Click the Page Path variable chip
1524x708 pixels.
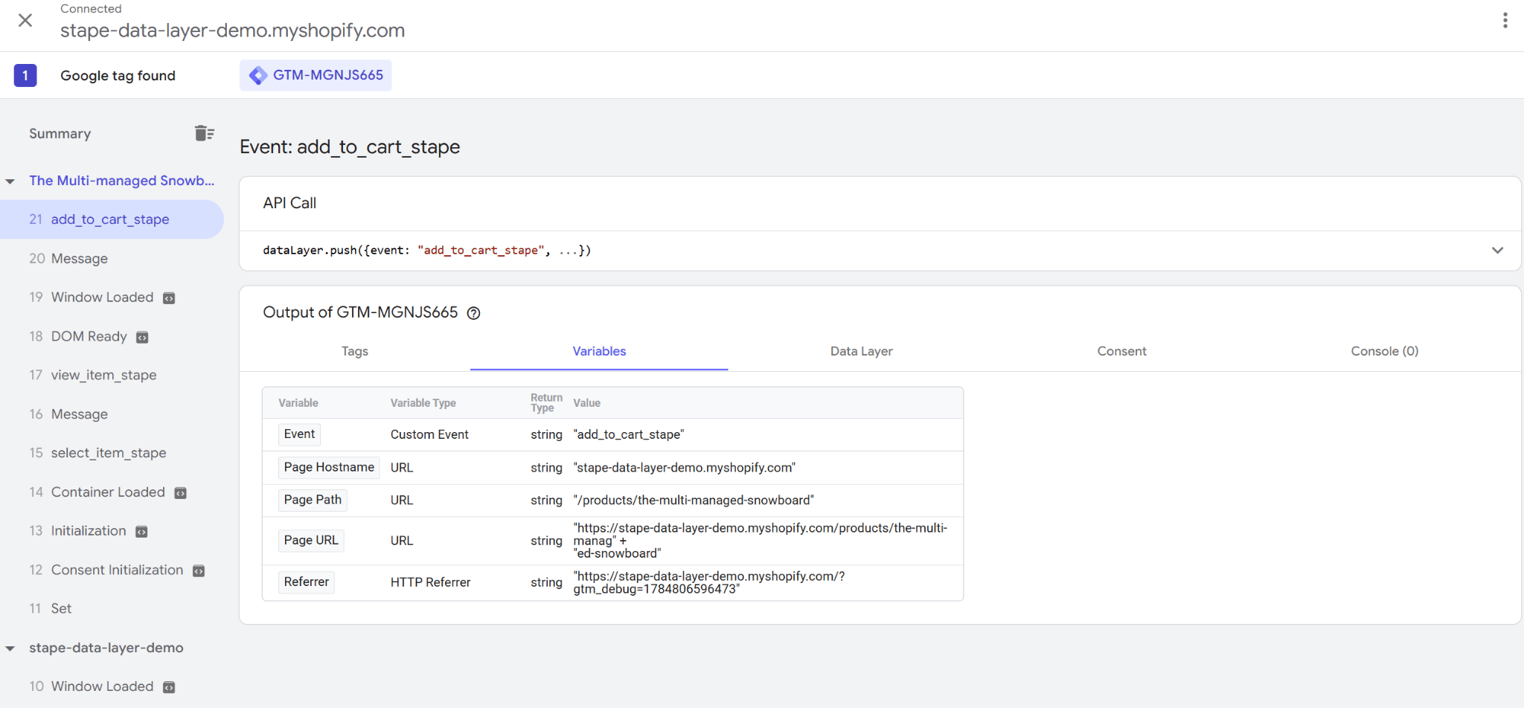point(313,500)
